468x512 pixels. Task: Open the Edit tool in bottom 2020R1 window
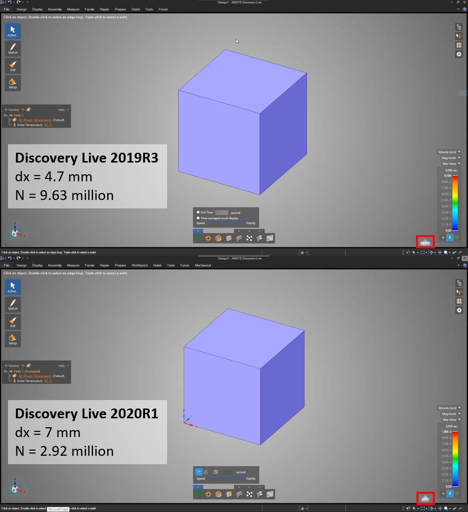click(13, 322)
